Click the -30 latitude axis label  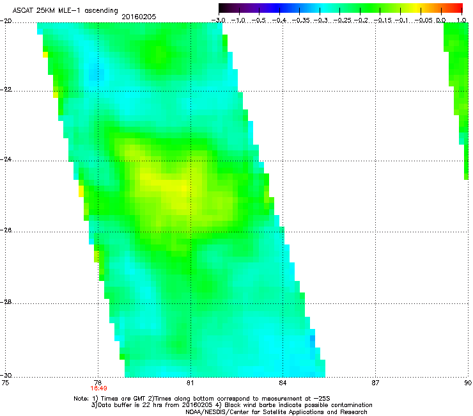(6, 375)
